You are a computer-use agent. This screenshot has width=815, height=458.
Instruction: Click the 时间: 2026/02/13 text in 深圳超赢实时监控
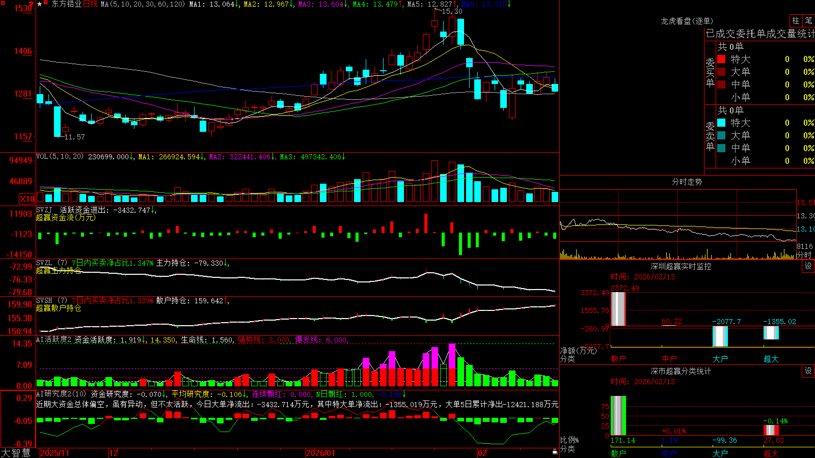point(643,277)
